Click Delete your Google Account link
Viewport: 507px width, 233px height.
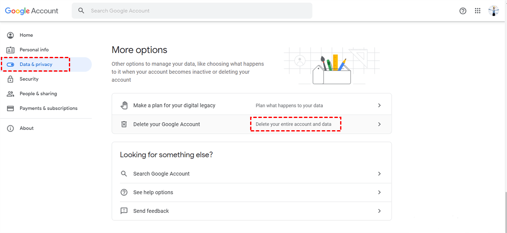pyautogui.click(x=166, y=124)
